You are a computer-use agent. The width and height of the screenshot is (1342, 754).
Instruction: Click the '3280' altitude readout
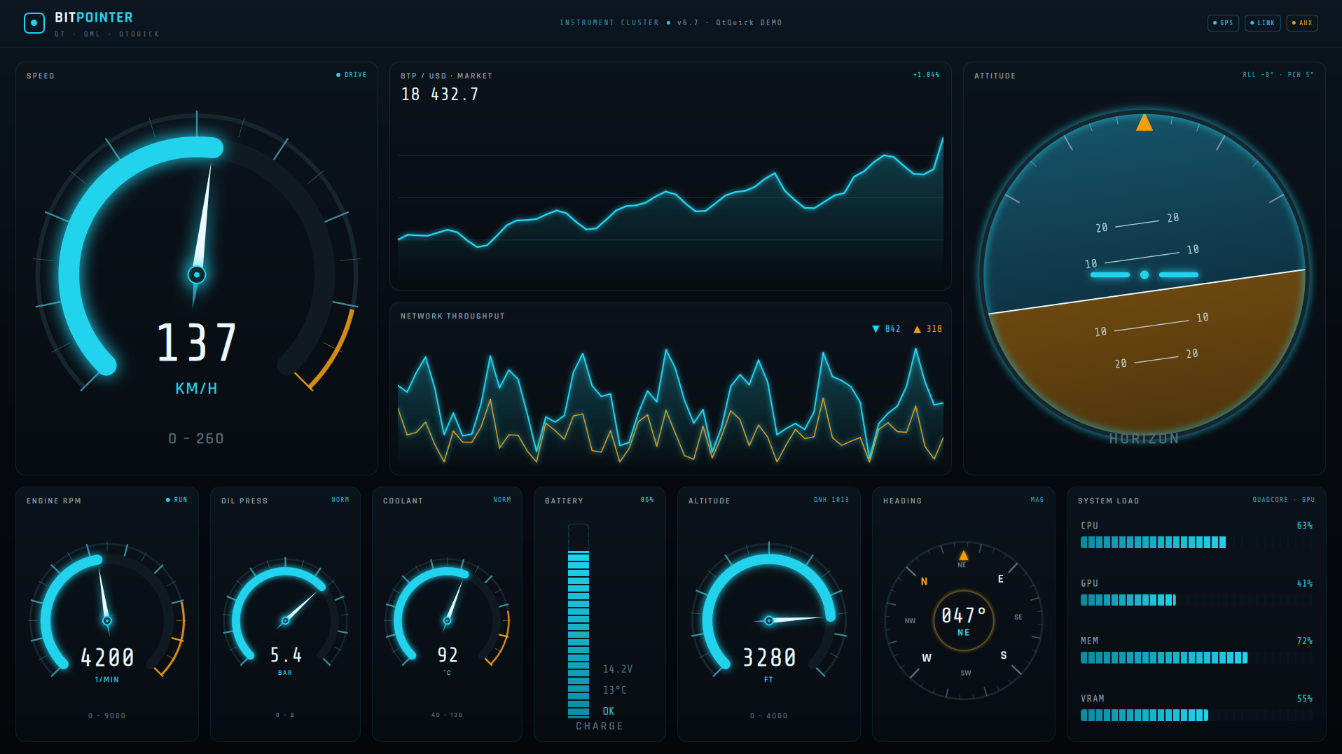(x=769, y=657)
